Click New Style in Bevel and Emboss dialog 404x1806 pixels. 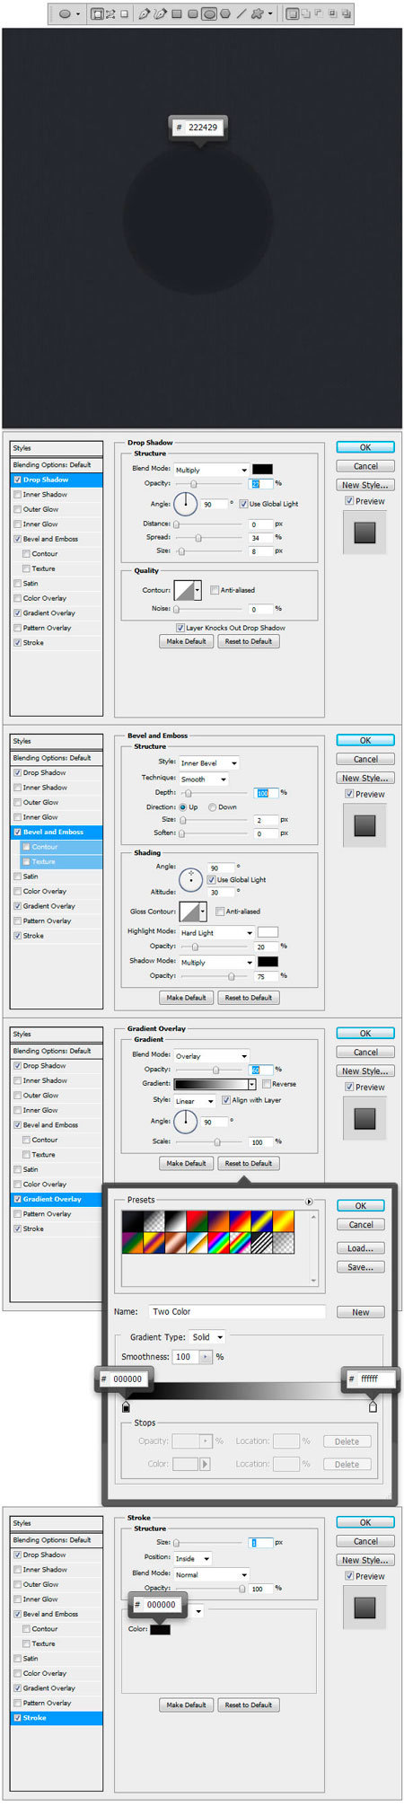tap(365, 779)
